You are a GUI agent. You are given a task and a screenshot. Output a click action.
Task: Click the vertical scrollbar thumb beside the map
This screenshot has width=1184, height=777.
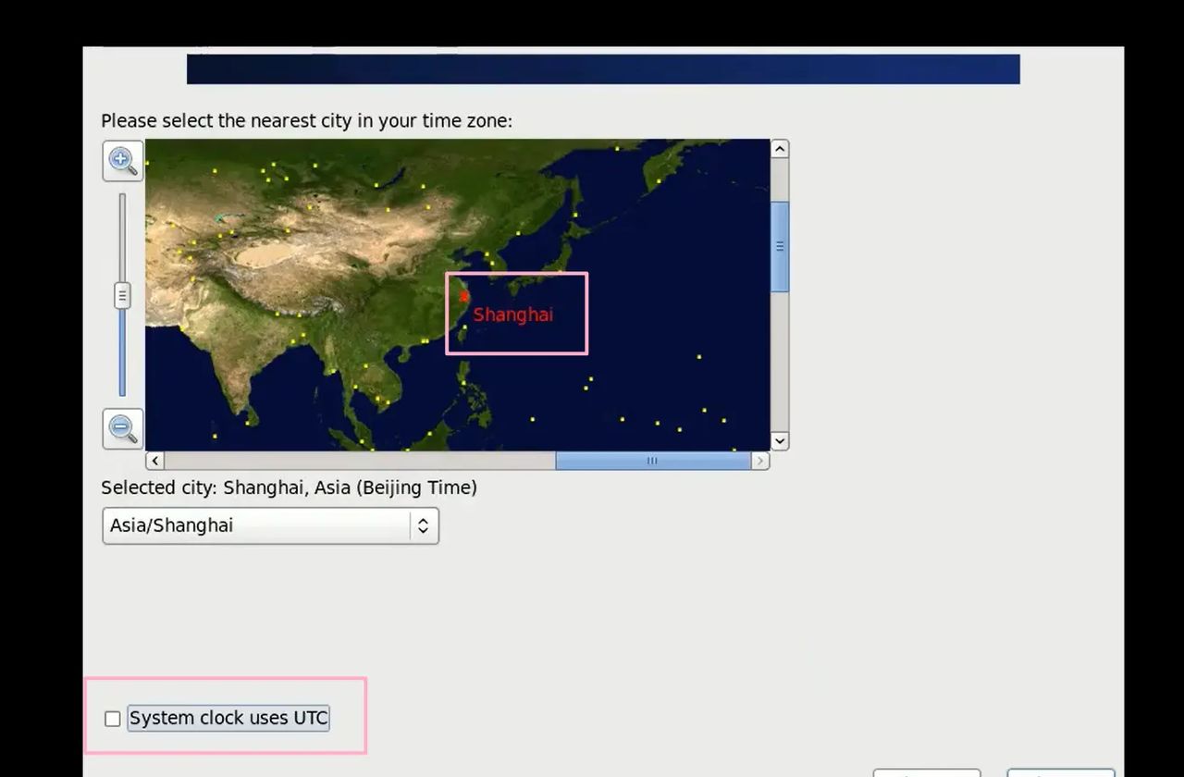[x=780, y=247]
